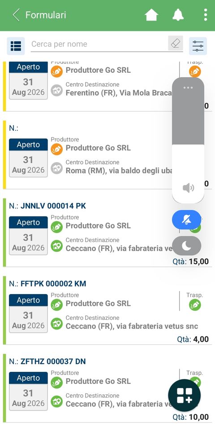Tap orange Produttore pen icon in Roma form

coord(56,150)
